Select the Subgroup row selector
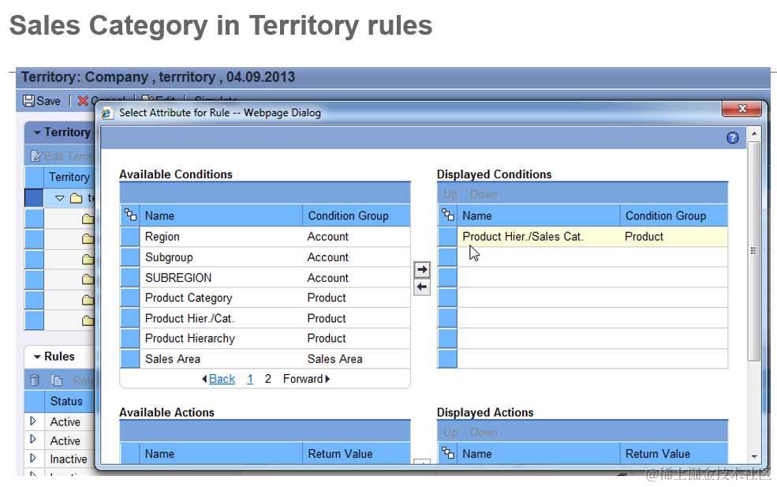 [130, 257]
